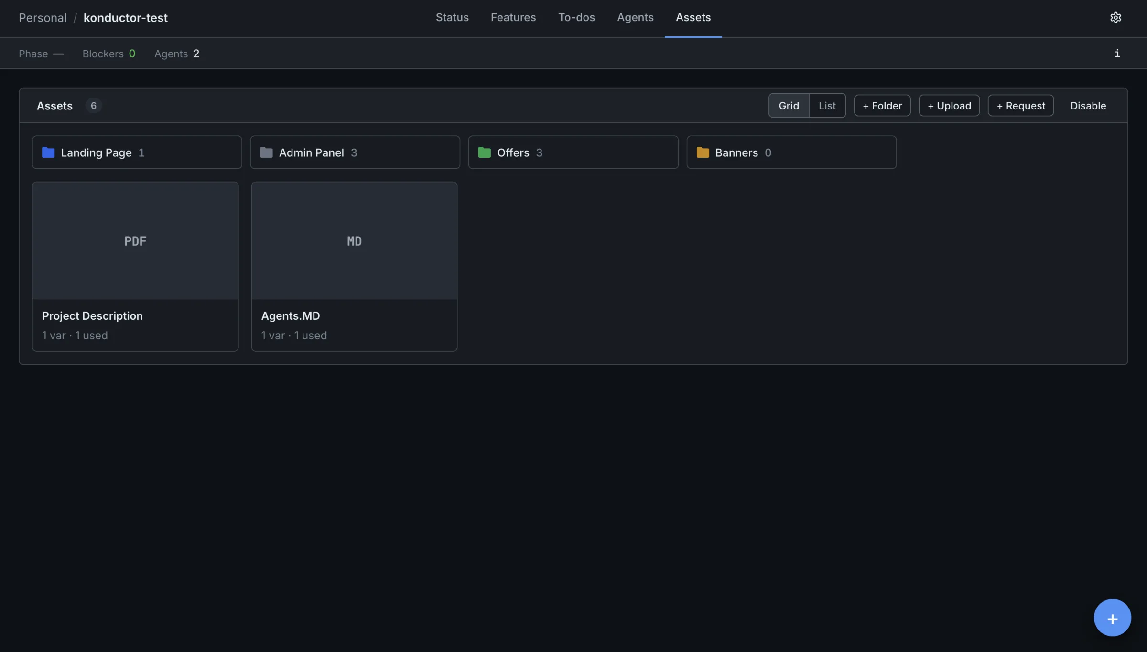Open the MD file type thumbnail
This screenshot has height=652, width=1147.
point(354,241)
